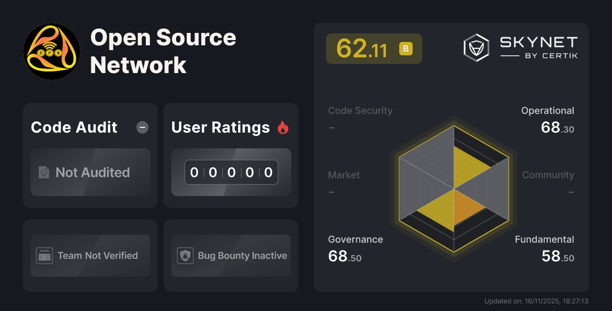612x311 pixels.
Task: Click the B grade badge beside the score
Action: click(x=405, y=48)
